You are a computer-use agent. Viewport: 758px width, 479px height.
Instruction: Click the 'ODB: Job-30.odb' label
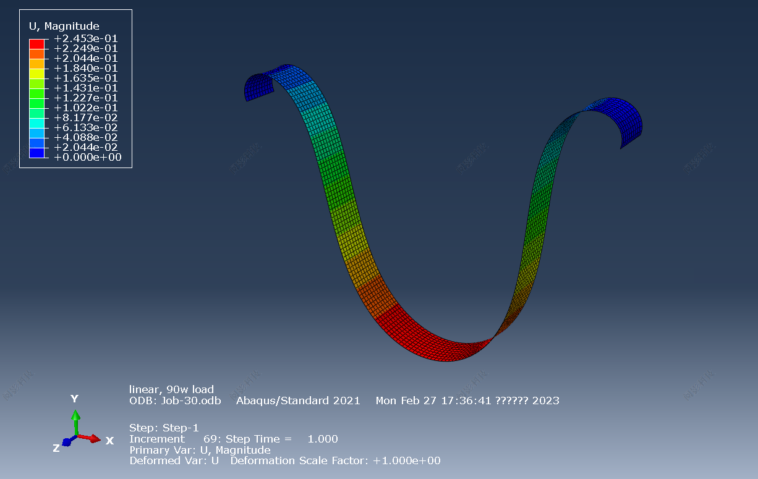click(176, 401)
